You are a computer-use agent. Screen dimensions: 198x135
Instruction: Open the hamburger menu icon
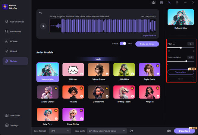point(177,2)
